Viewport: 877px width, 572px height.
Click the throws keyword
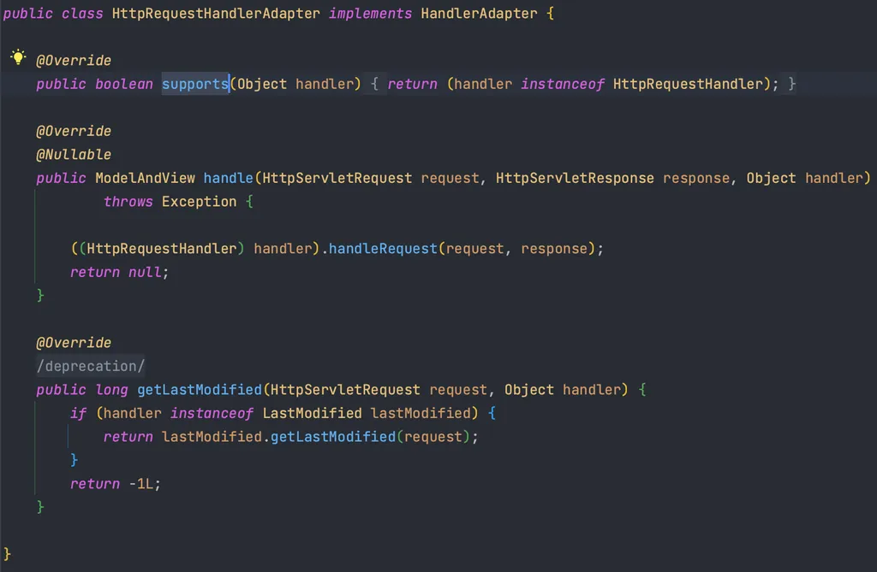[x=128, y=202]
